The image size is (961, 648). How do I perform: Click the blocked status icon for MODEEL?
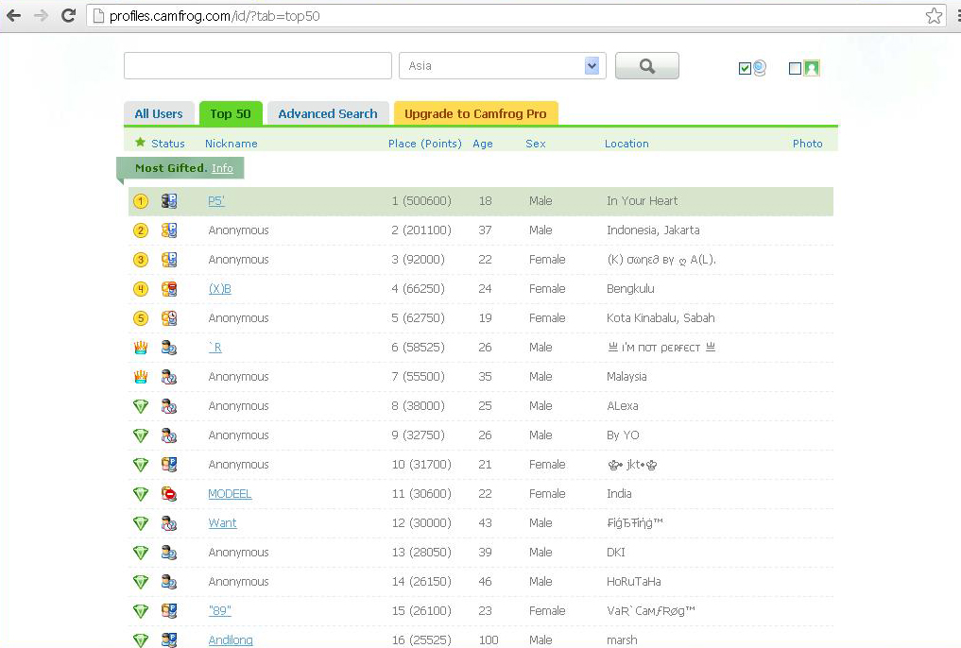pos(169,494)
